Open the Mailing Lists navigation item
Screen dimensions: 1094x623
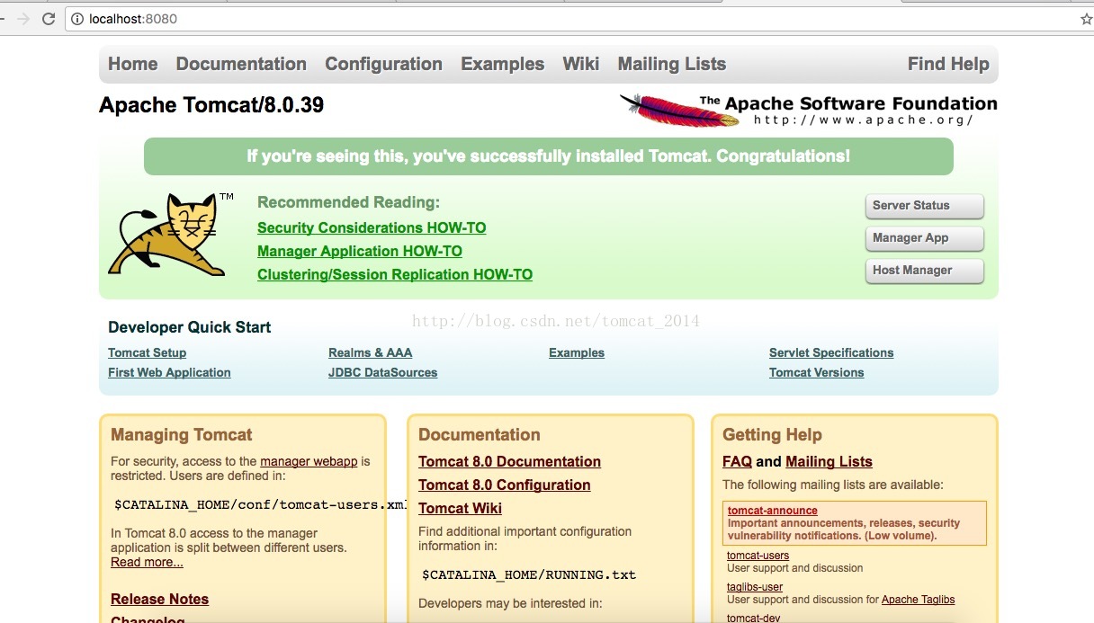[x=672, y=64]
